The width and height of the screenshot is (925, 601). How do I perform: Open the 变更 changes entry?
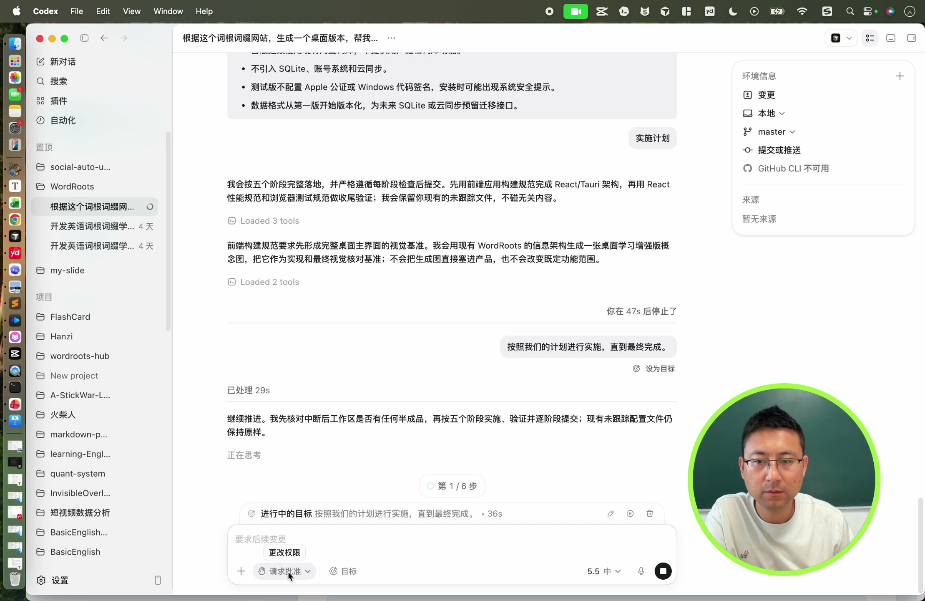pyautogui.click(x=759, y=95)
